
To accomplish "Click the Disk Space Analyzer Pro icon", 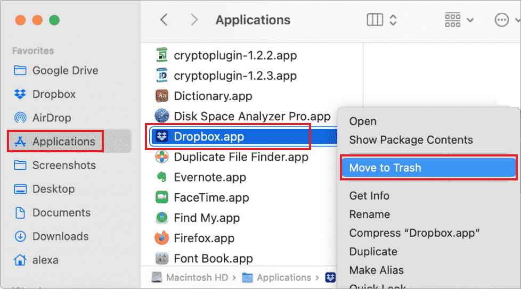I will coord(162,116).
